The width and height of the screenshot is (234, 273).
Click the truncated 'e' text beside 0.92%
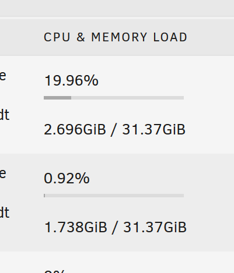pyautogui.click(x=3, y=173)
